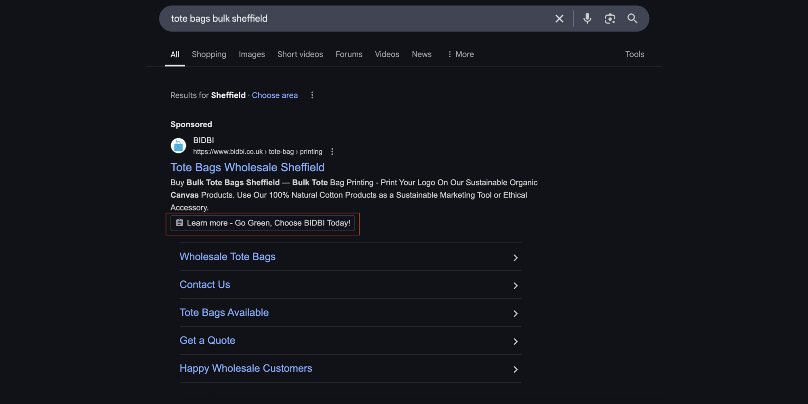Switch to the News tab
Image resolution: width=808 pixels, height=404 pixels.
421,54
